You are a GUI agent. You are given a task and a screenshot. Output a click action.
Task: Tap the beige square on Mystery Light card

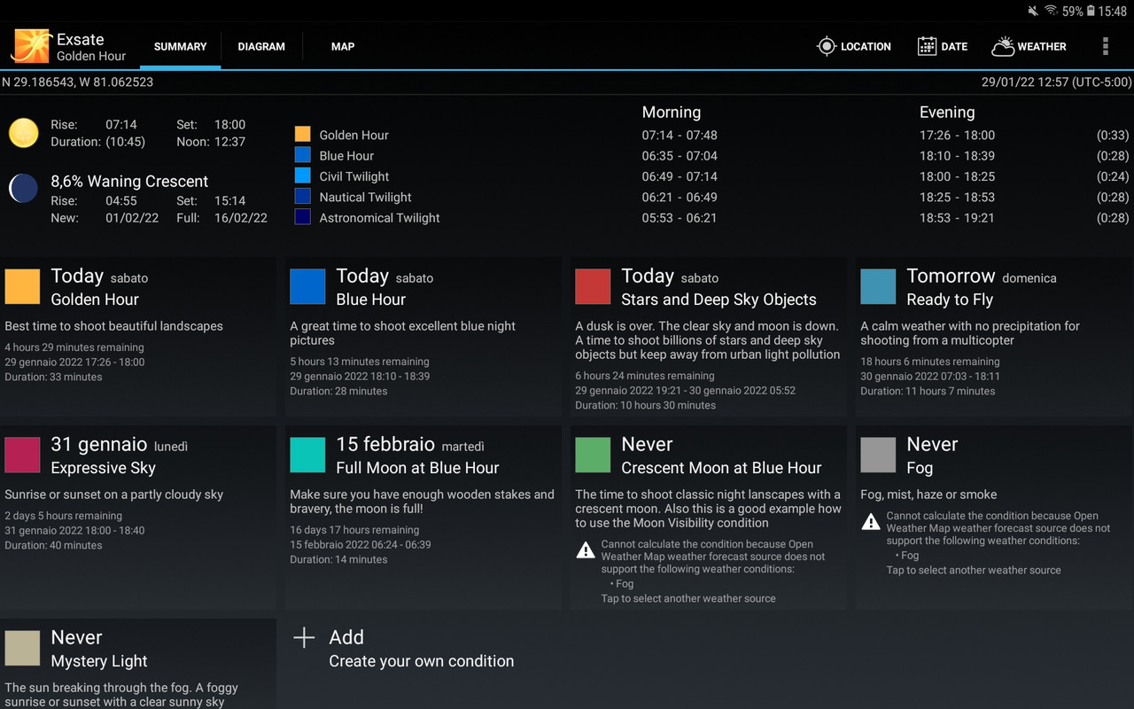coord(23,649)
